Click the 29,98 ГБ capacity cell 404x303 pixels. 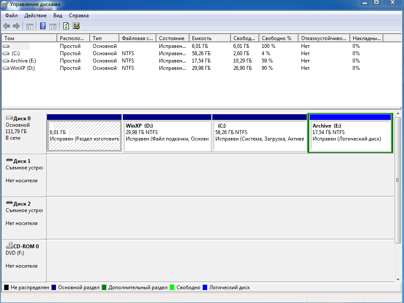(x=201, y=68)
